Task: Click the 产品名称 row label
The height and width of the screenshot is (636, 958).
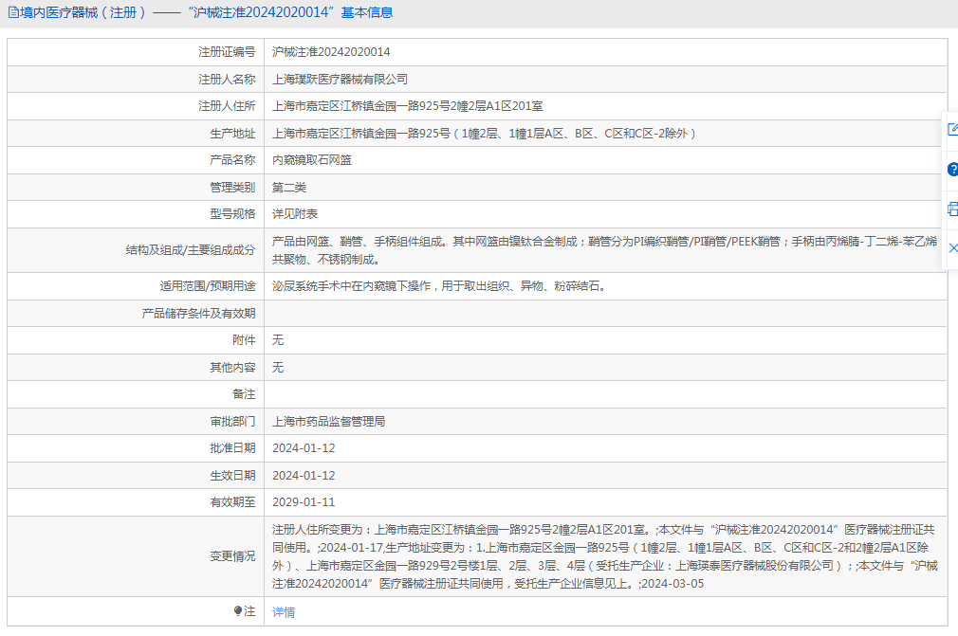Action: coord(232,160)
